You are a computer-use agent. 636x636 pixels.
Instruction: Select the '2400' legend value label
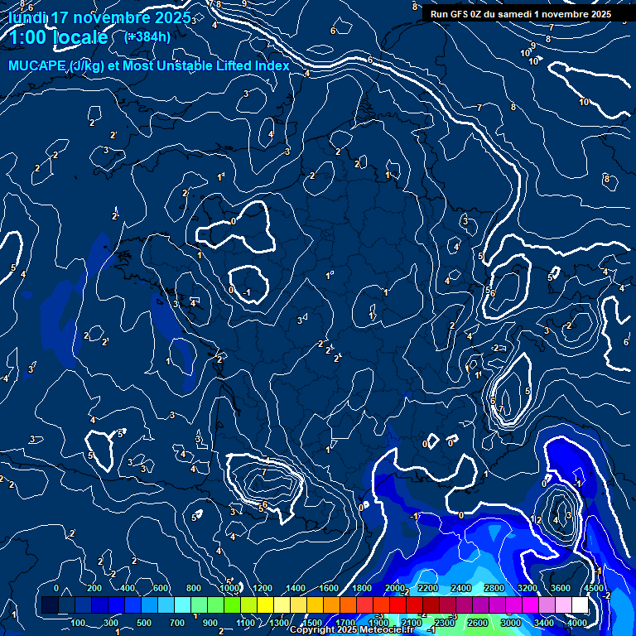pos(461,588)
